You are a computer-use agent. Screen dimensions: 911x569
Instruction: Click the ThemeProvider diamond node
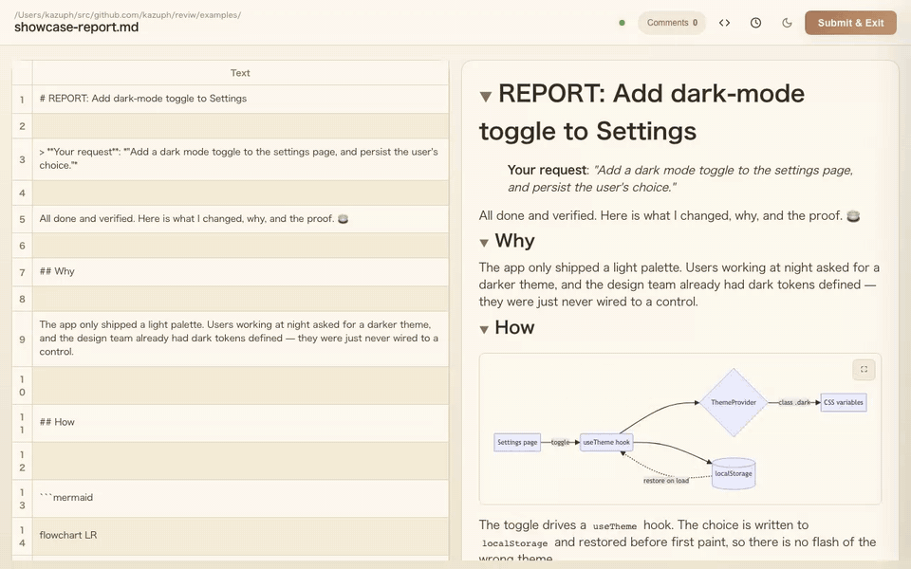click(734, 402)
